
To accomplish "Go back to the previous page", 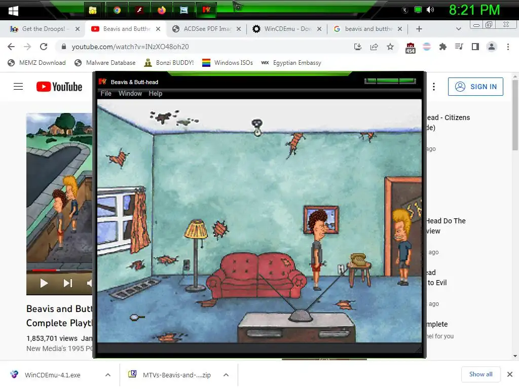I will [x=11, y=47].
